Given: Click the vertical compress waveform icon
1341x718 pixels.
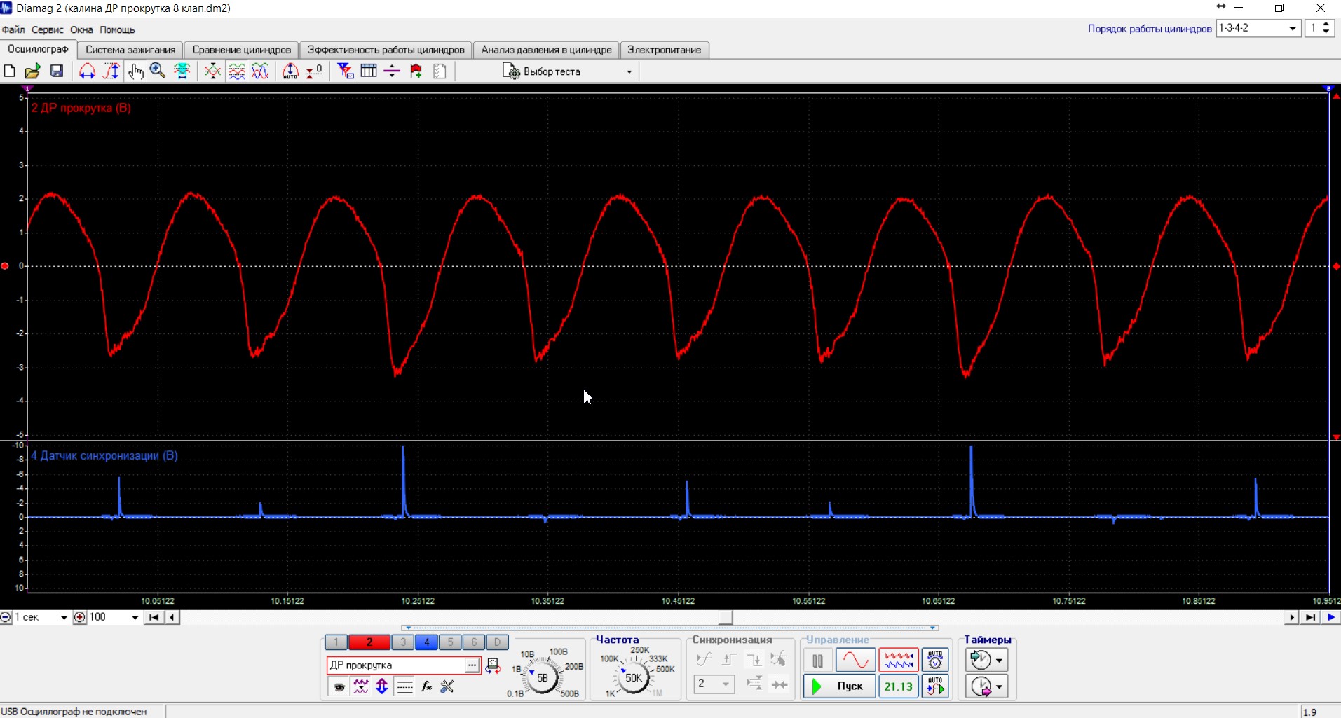Looking at the screenshot, I should pyautogui.click(x=212, y=71).
